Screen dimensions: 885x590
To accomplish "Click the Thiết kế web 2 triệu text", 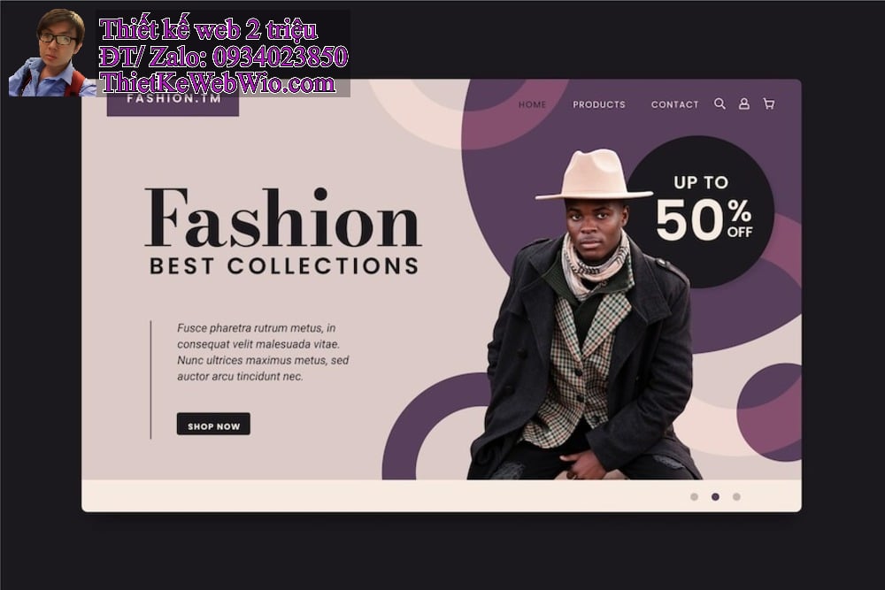I will [x=208, y=29].
